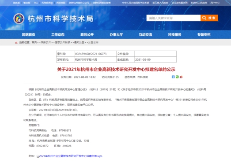
Task: Share article via red Weibo icon
Action: (181, 77)
